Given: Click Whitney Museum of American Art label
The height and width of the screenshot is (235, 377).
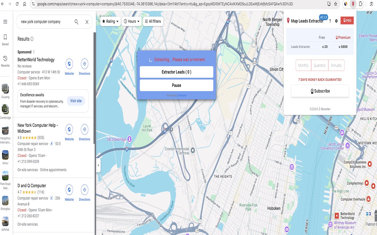Looking at the screenshot, I should (345, 225).
